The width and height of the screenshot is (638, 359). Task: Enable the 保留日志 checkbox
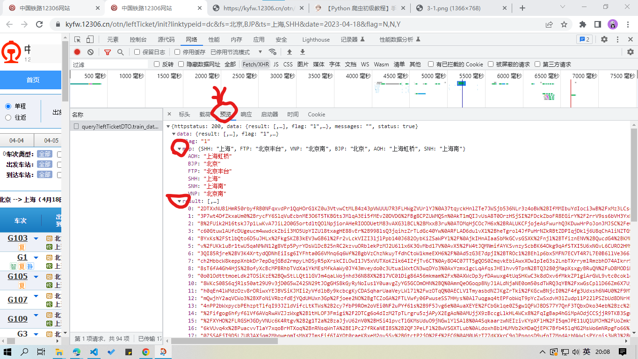coord(137,52)
